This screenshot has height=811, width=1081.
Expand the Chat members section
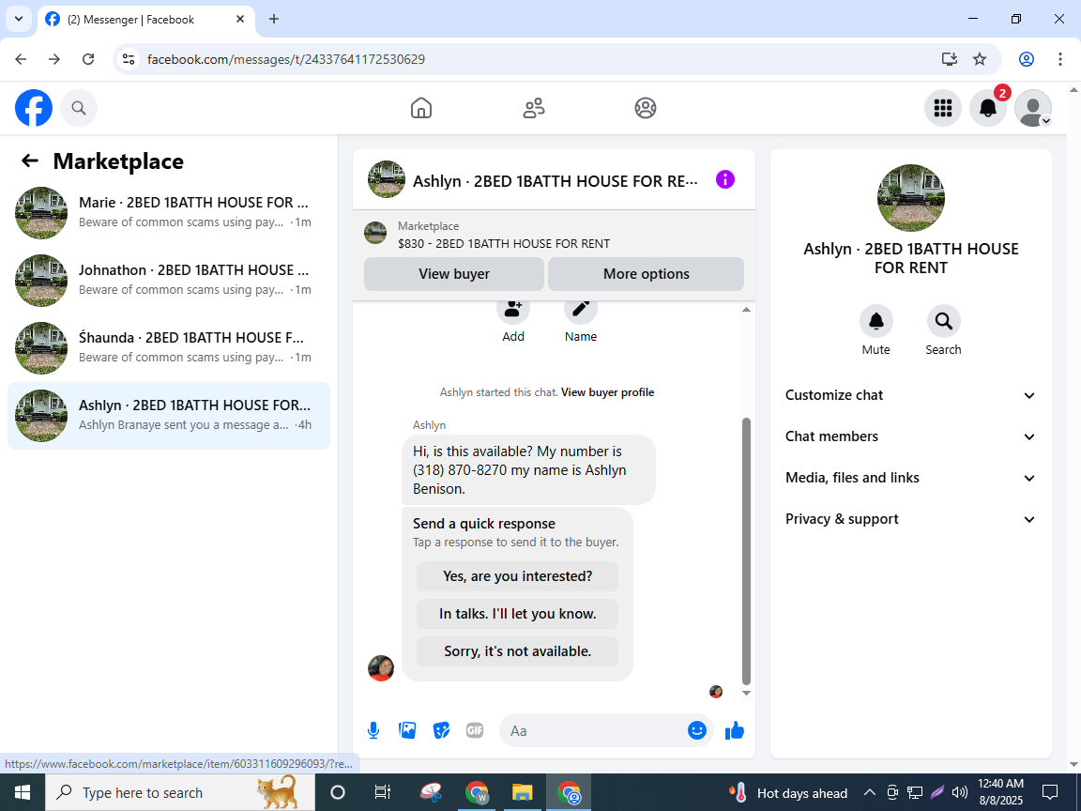point(910,436)
